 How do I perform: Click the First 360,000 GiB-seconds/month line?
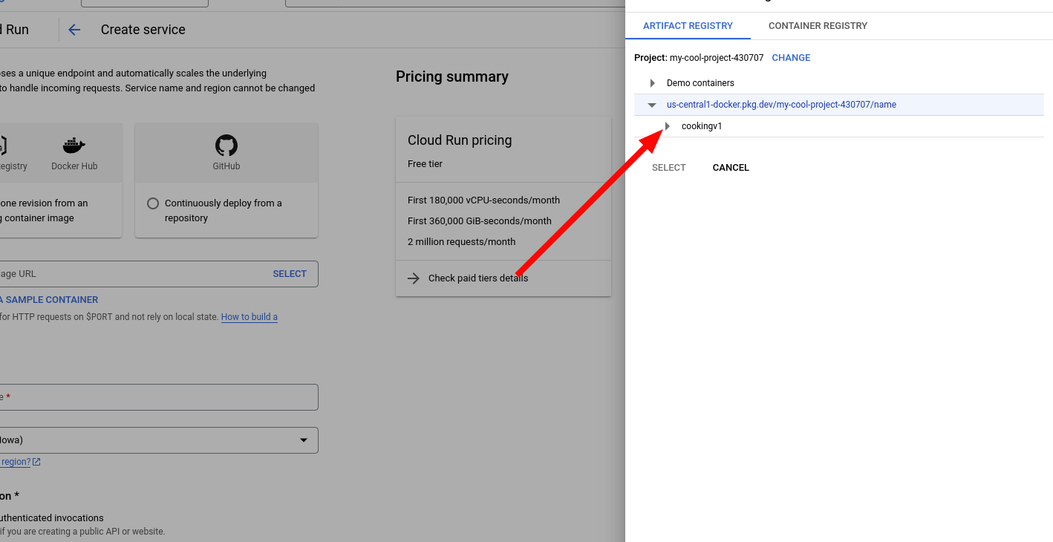480,221
